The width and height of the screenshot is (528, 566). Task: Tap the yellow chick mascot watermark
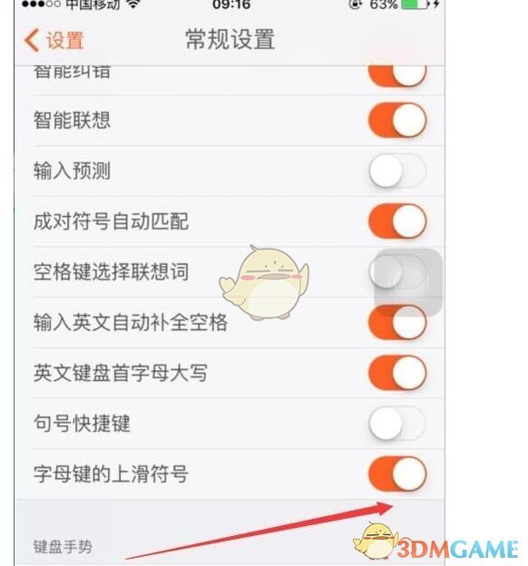[264, 282]
